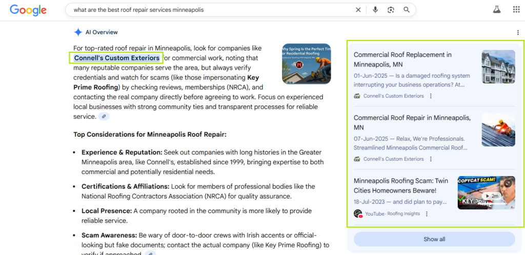Open options for Commercial Roof Replacement source
This screenshot has width=525, height=255.
click(x=431, y=96)
